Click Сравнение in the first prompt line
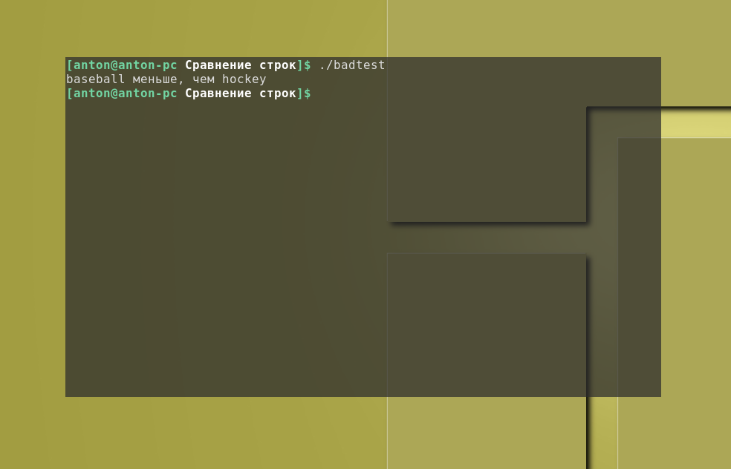This screenshot has width=731, height=469. click(218, 65)
